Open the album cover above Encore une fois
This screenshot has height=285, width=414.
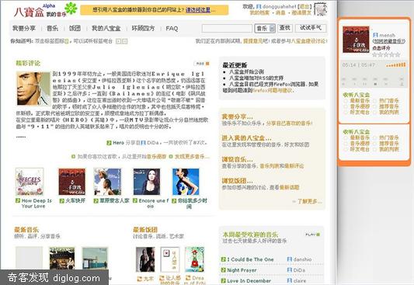[147, 182]
